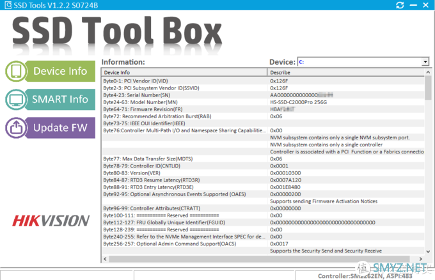The image size is (435, 280).
Task: Select row Byte4-23: Serial Number(SN)
Action: coord(263,95)
